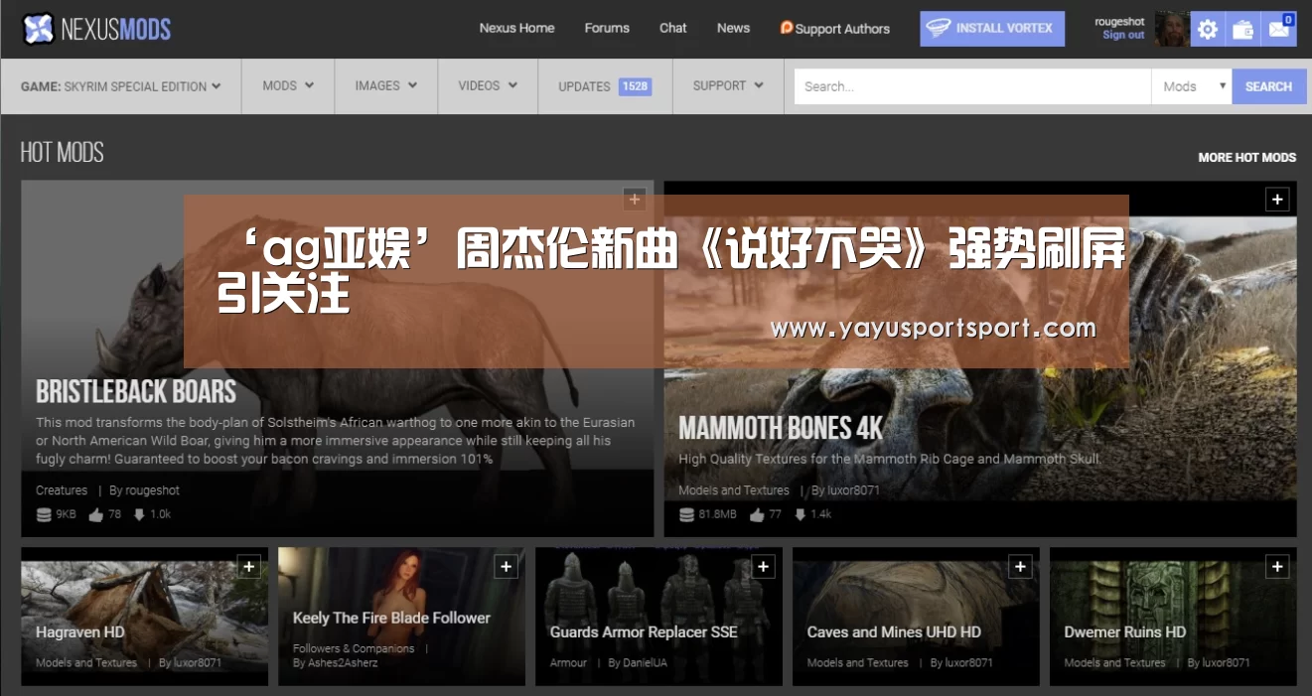Click endorsements thumbs-up icon on Mammoth Bones 4K

click(757, 514)
